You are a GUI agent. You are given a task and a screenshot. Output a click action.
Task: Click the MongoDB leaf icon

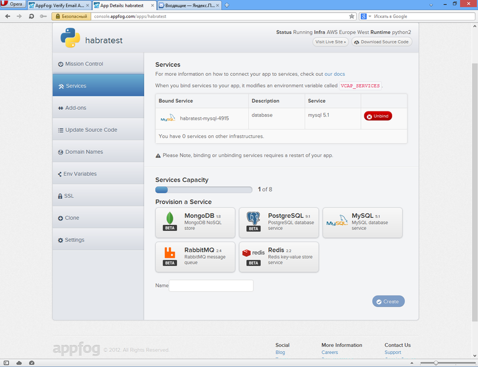tap(170, 218)
